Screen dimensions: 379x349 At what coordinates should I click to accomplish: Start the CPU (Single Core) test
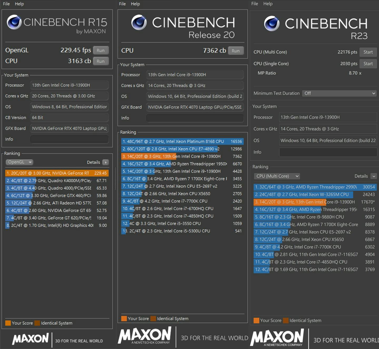(x=368, y=64)
